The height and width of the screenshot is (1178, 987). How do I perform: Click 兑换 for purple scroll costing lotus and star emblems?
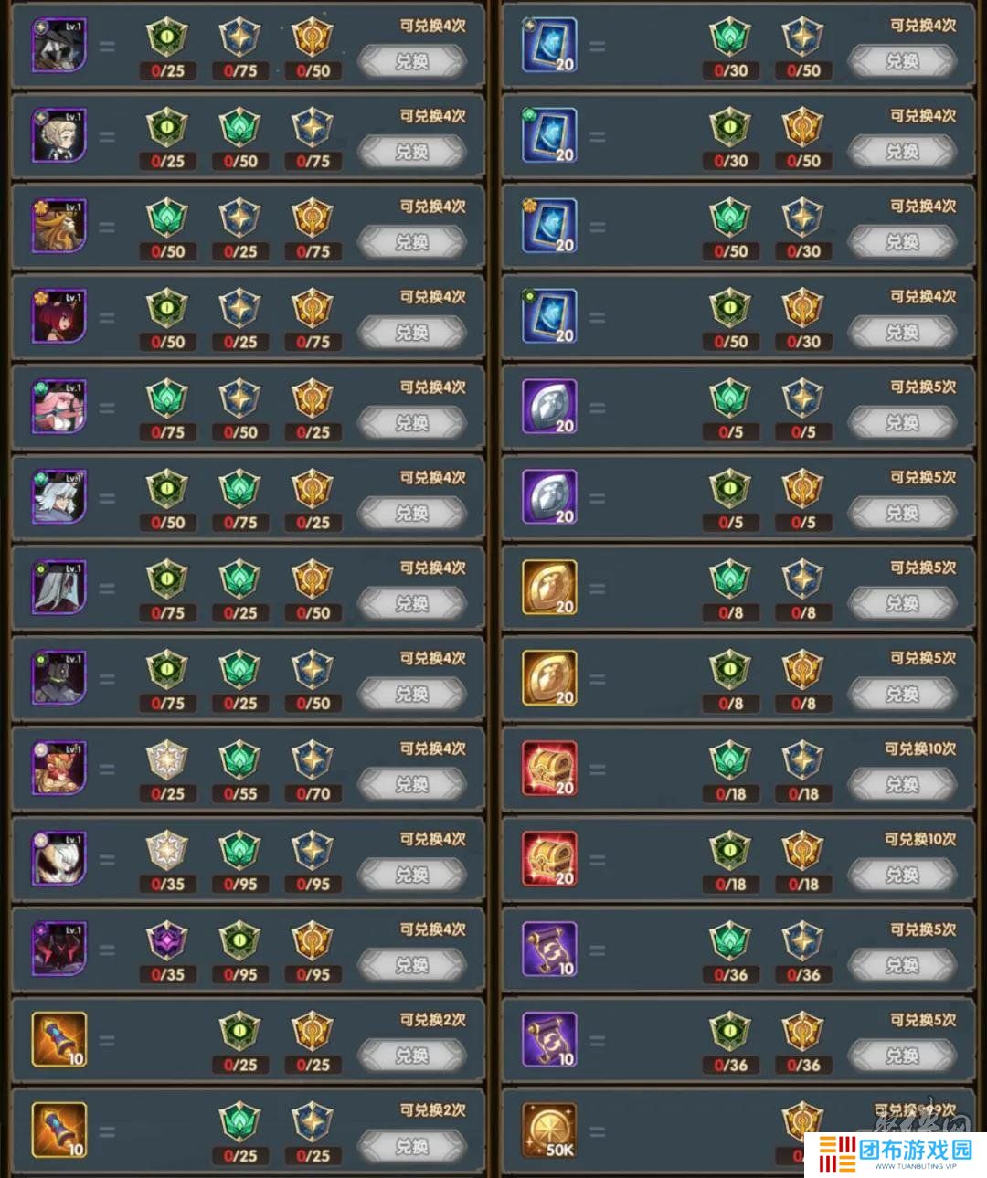pos(903,966)
